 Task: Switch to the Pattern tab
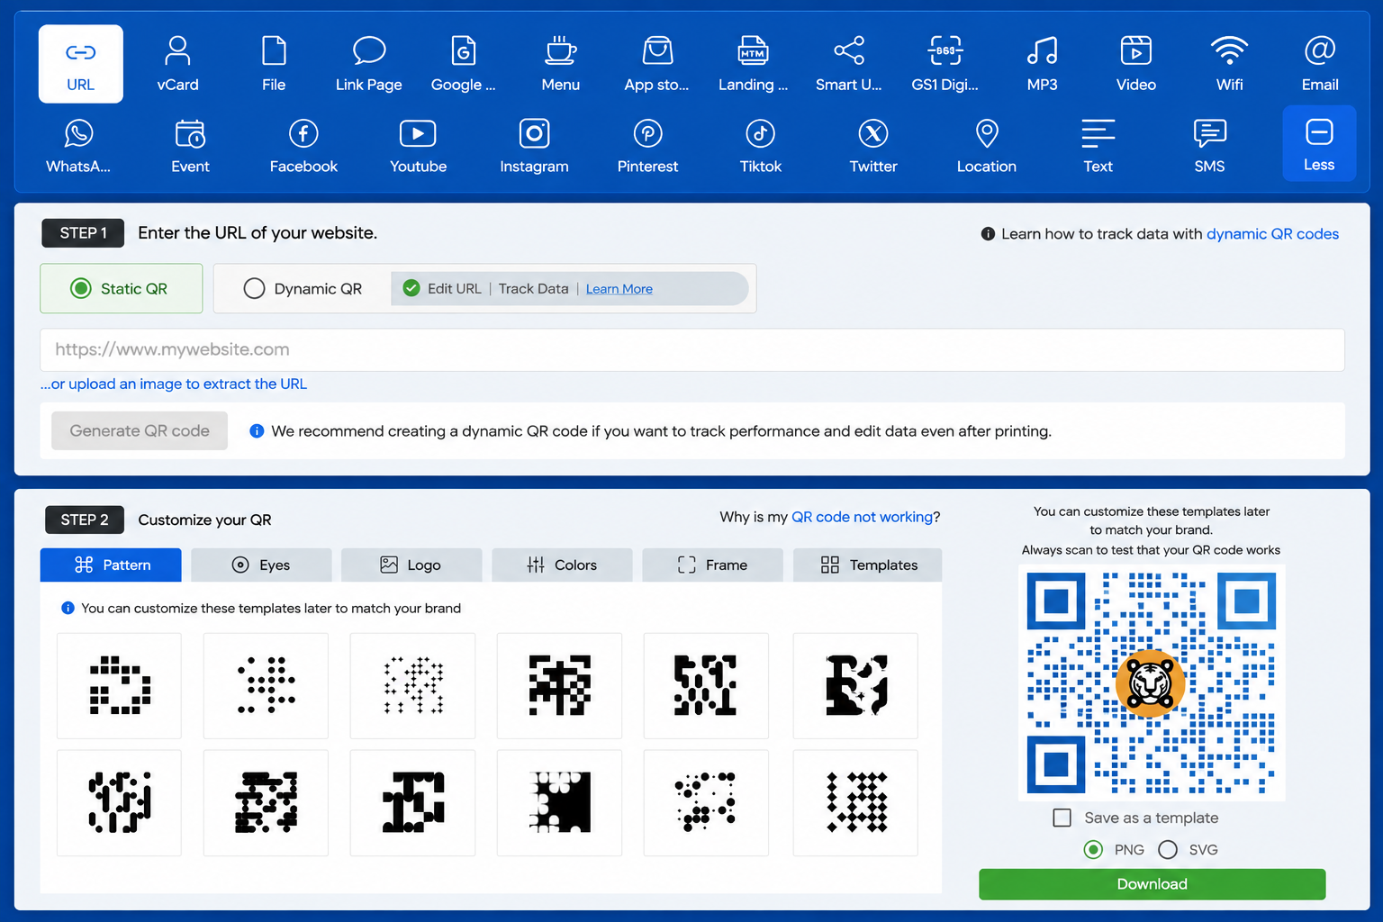pos(111,565)
